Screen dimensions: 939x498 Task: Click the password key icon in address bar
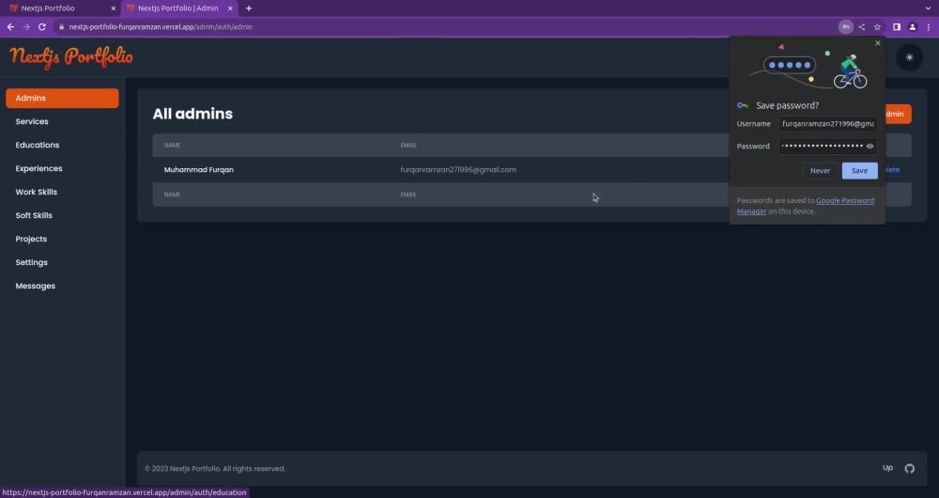point(846,27)
